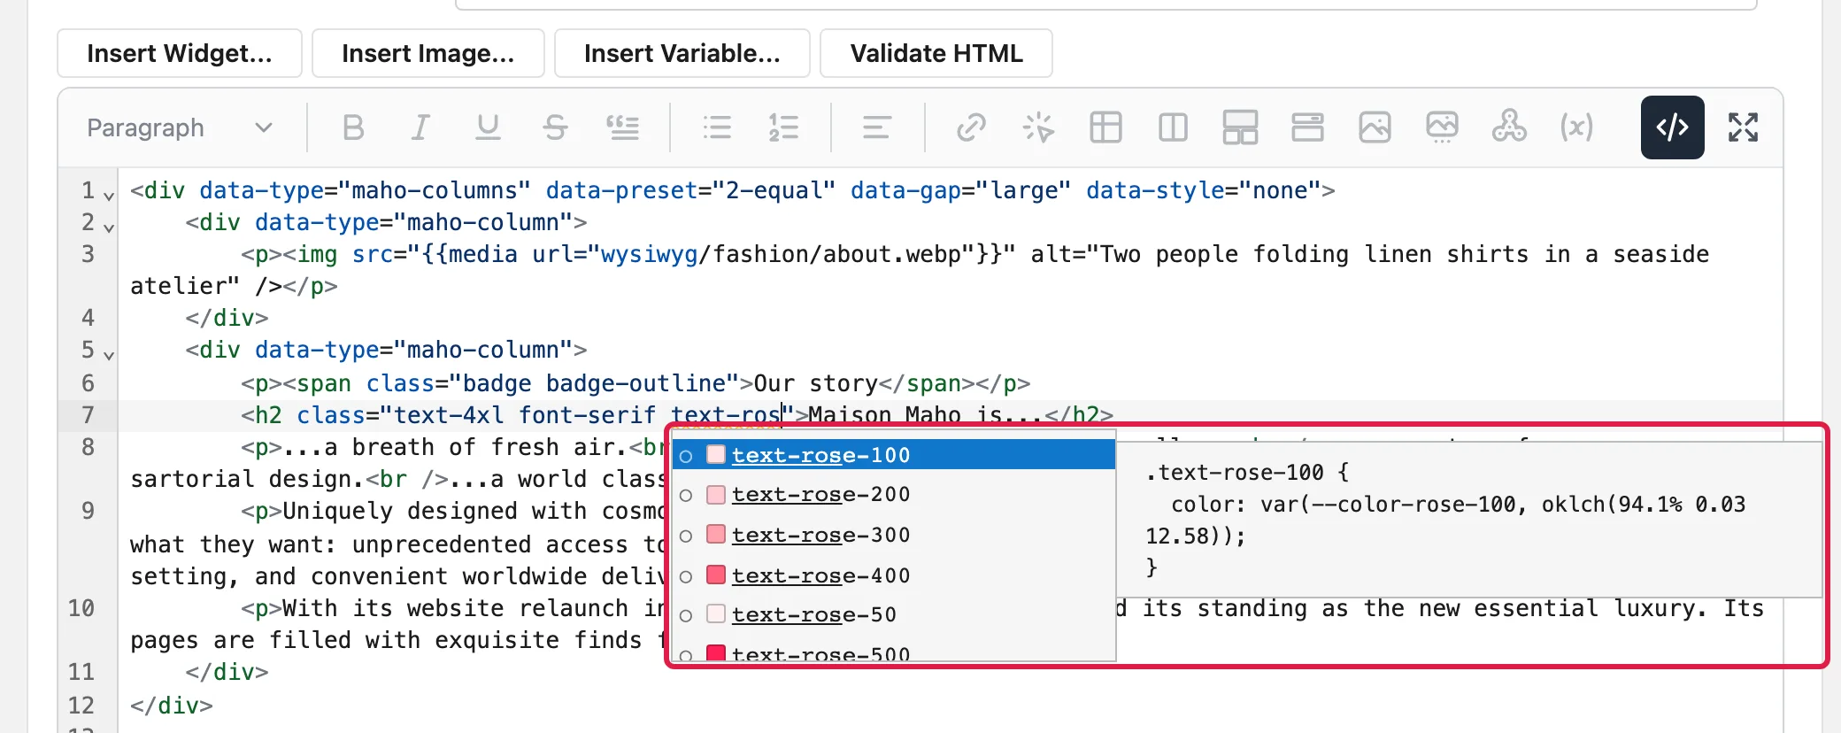Insert grid layout block icon
This screenshot has height=733, width=1841.
click(x=1240, y=127)
